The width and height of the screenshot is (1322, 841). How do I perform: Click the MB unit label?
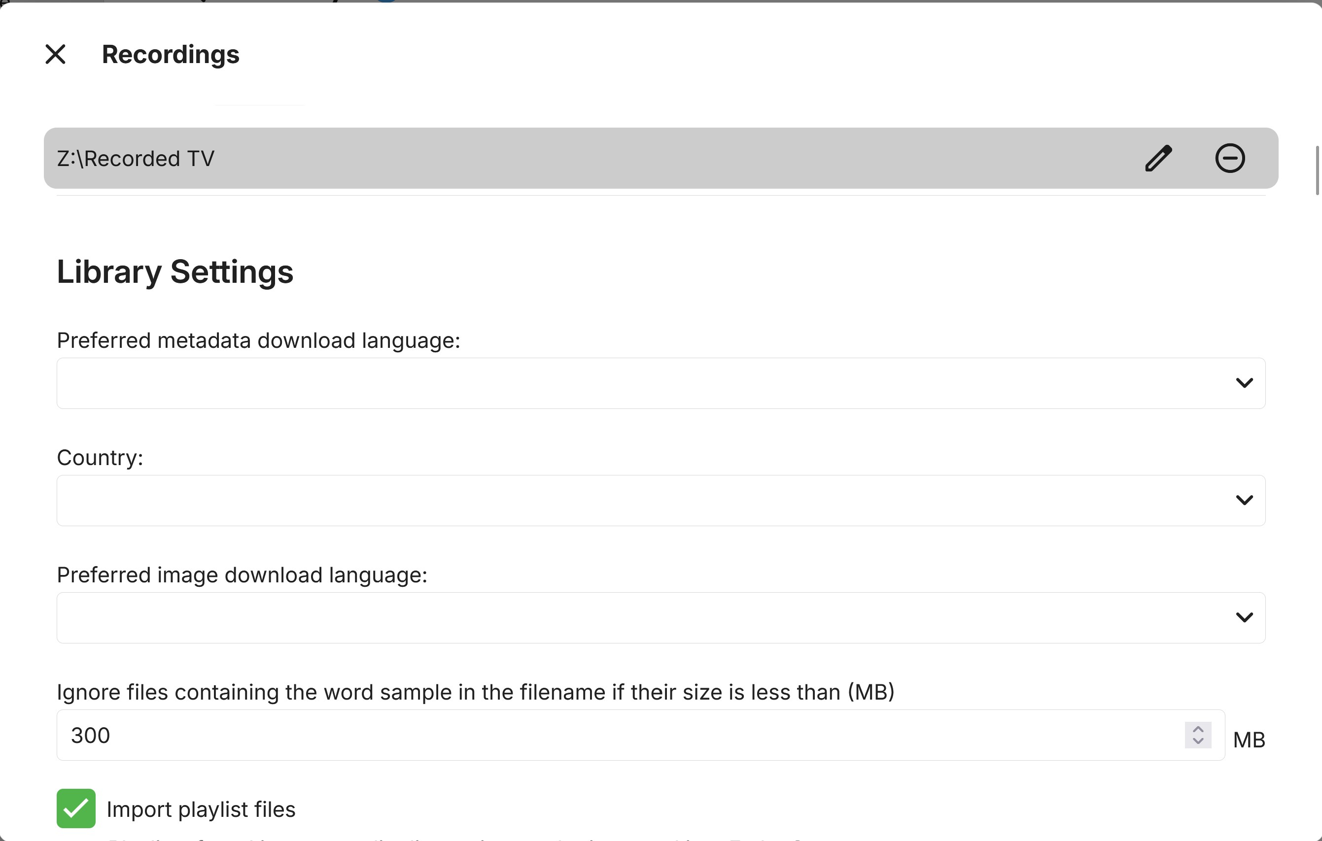[1249, 740]
